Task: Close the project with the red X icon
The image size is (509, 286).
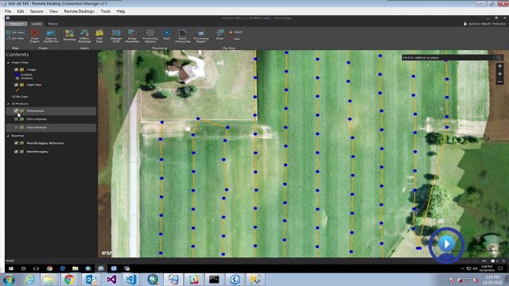Action: pyautogui.click(x=34, y=36)
